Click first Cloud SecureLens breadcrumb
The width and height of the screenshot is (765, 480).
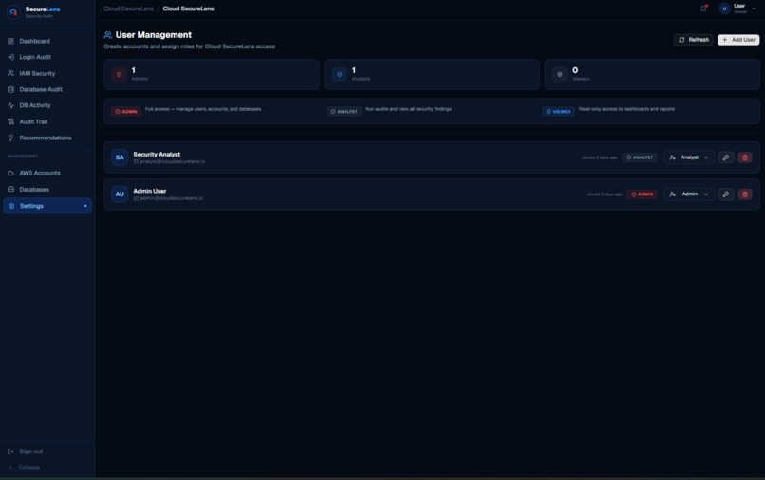[x=128, y=9]
